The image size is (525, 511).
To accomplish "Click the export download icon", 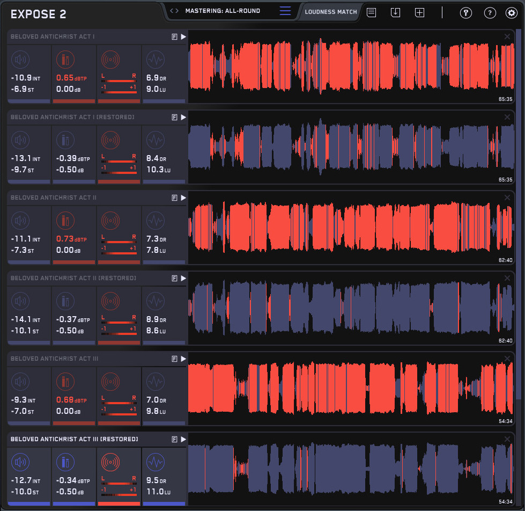I will coord(396,12).
